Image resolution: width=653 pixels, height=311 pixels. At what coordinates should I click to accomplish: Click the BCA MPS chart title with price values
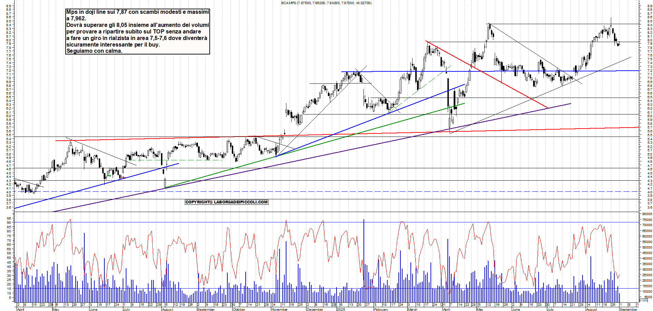click(326, 3)
